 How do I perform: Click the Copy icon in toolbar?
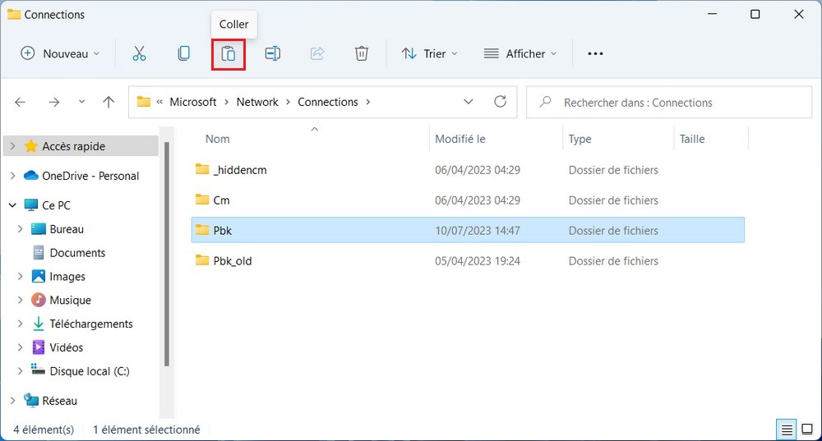183,53
